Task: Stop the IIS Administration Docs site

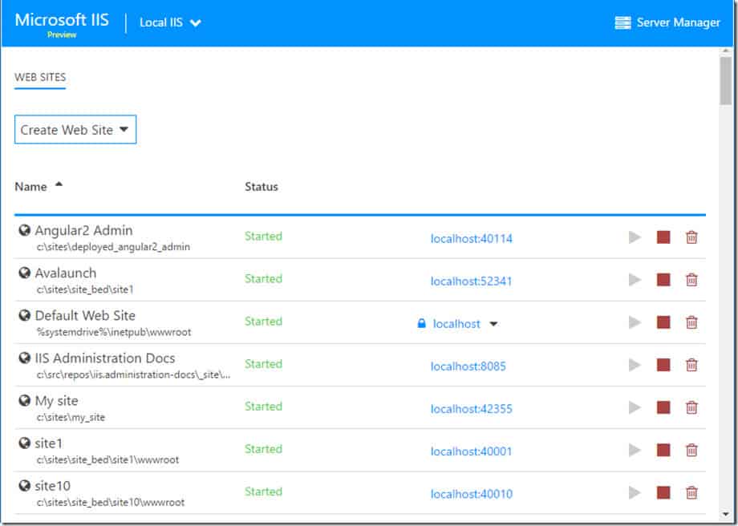Action: click(663, 365)
